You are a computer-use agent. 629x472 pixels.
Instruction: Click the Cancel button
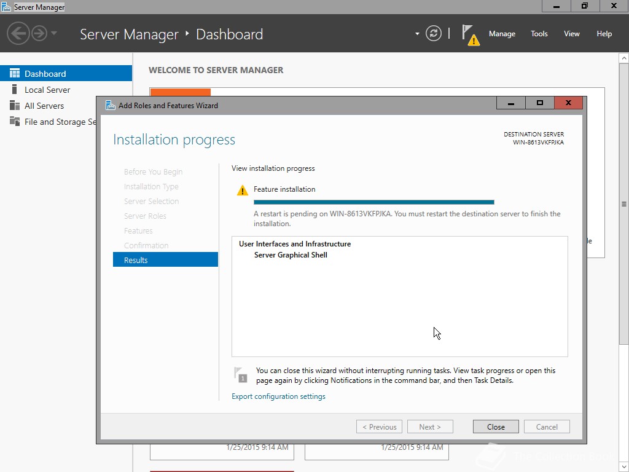click(x=547, y=427)
